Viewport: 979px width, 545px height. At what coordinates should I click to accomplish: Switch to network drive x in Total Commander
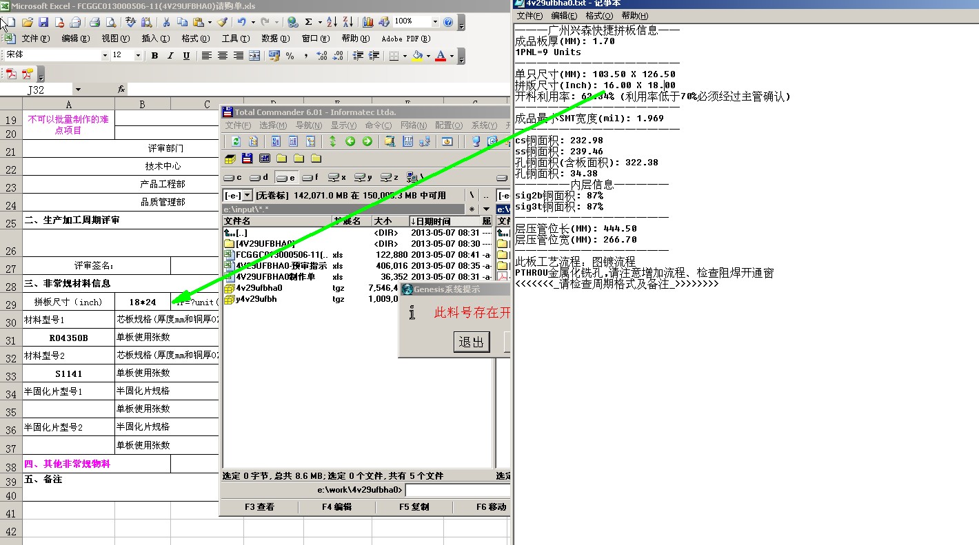(x=338, y=178)
